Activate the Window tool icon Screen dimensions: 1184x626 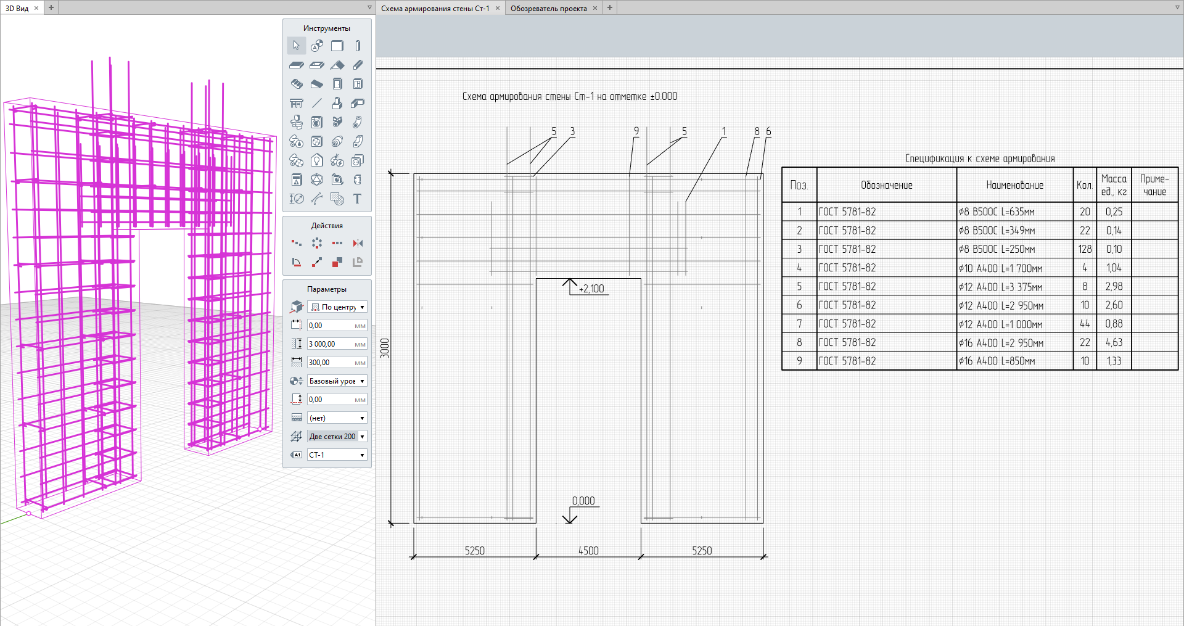358,84
